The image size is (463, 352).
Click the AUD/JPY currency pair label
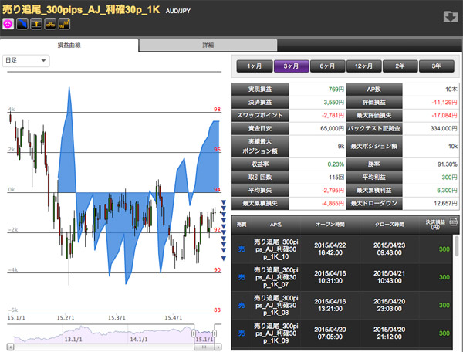point(177,11)
